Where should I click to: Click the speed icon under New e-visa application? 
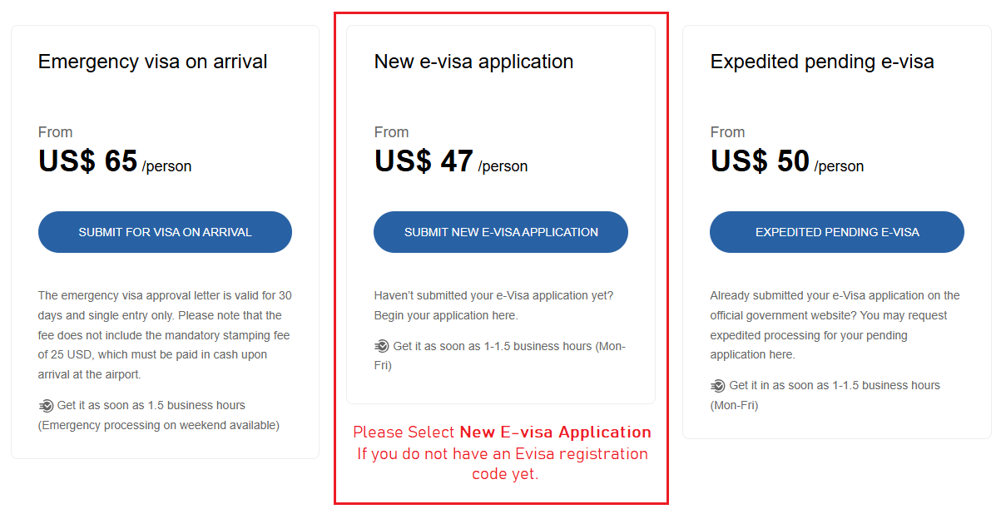(x=382, y=346)
